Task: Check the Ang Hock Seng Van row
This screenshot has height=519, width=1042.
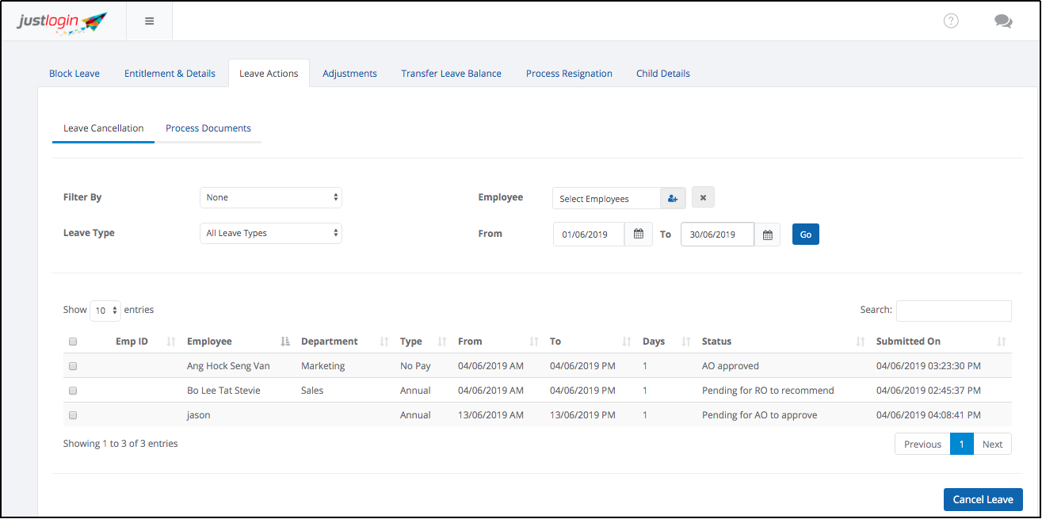Action: (73, 366)
